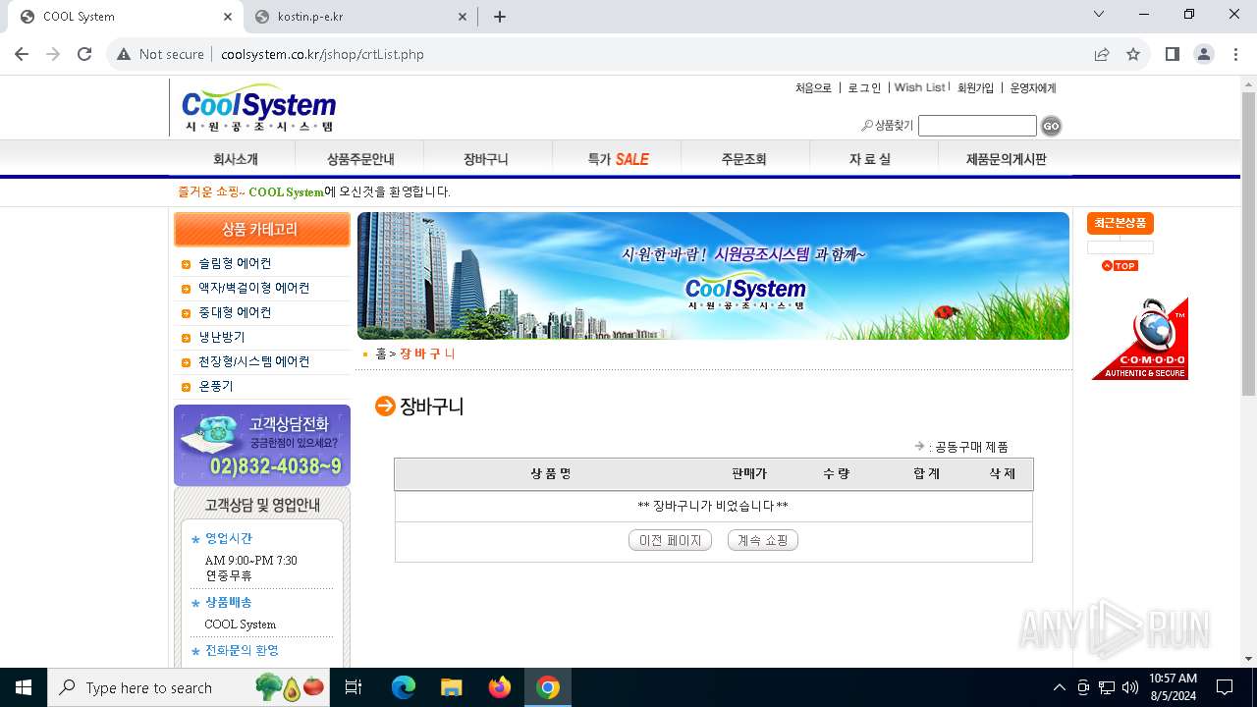Open the 회사소개 menu item
The height and width of the screenshot is (707, 1257).
point(236,159)
